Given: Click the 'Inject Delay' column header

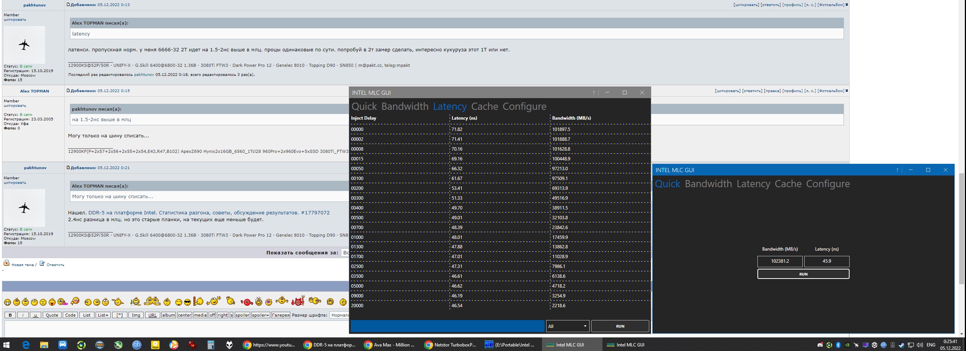Looking at the screenshot, I should pyautogui.click(x=364, y=118).
